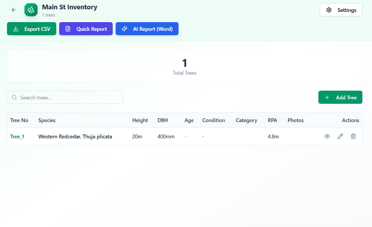Click the DBH column header
372x227 pixels.
pyautogui.click(x=163, y=120)
